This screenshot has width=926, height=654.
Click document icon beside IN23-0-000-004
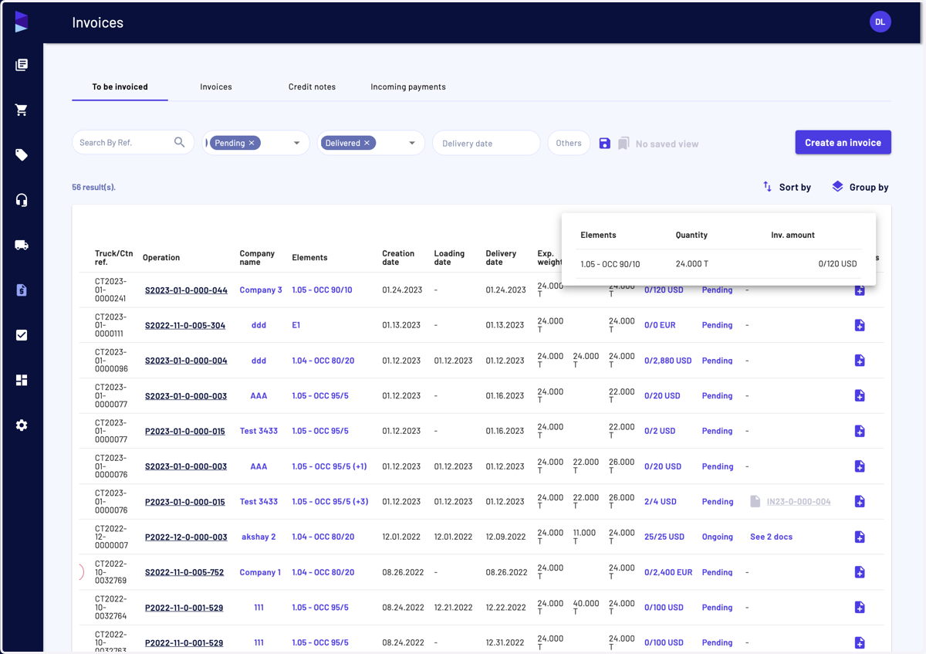(x=755, y=501)
